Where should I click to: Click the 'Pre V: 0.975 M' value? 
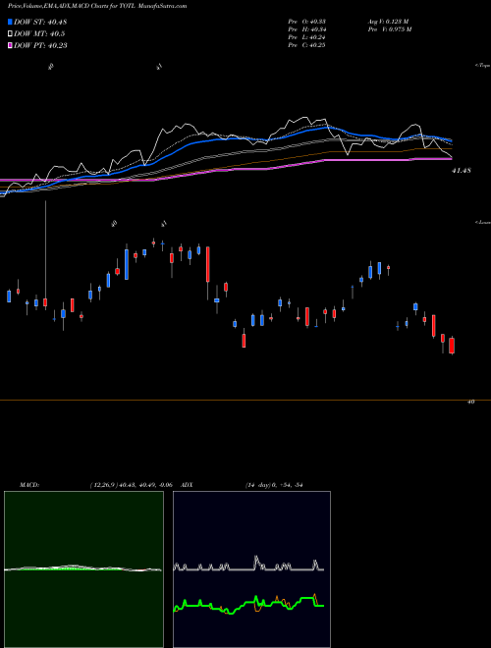pos(389,29)
